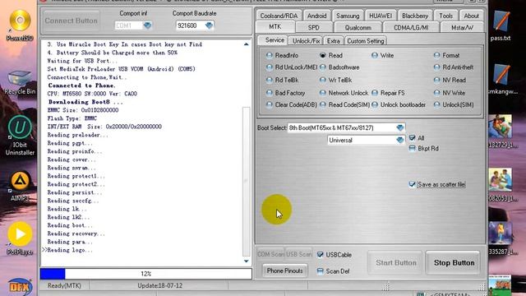Switch to the Qualcomm tab
This screenshot has height=296, width=526.
[x=358, y=27]
